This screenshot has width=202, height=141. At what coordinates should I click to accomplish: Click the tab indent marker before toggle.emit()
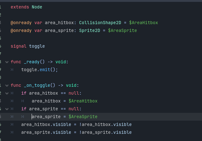click(x=12, y=70)
